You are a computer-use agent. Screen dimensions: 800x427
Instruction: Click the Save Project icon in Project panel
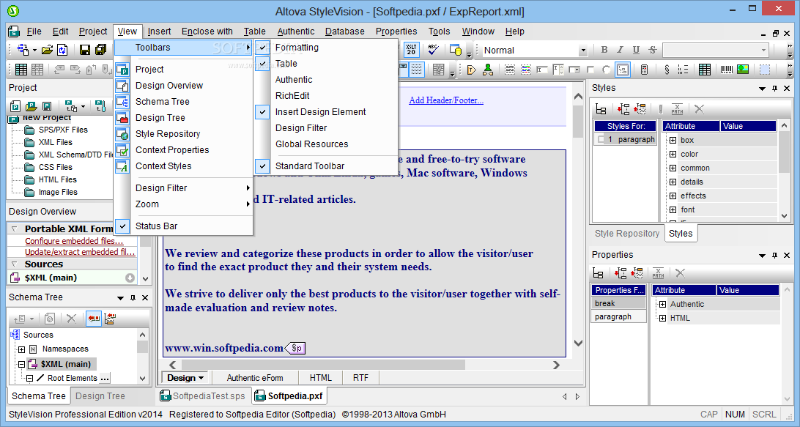[46, 106]
